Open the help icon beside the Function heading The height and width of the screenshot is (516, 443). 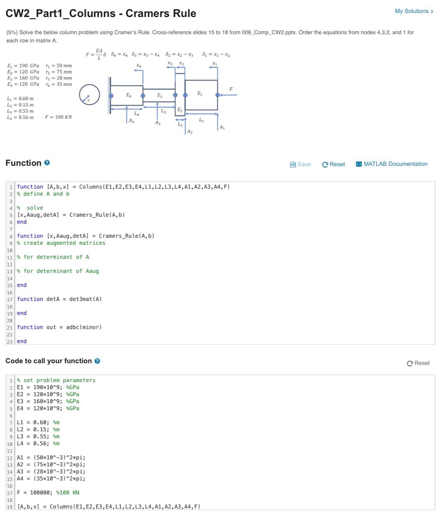click(47, 163)
